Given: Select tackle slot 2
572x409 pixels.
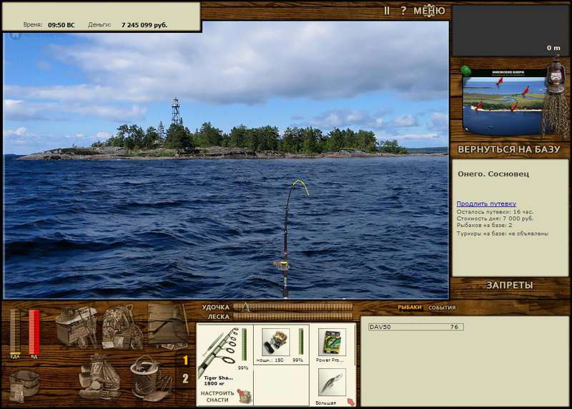Looking at the screenshot, I should click(185, 378).
